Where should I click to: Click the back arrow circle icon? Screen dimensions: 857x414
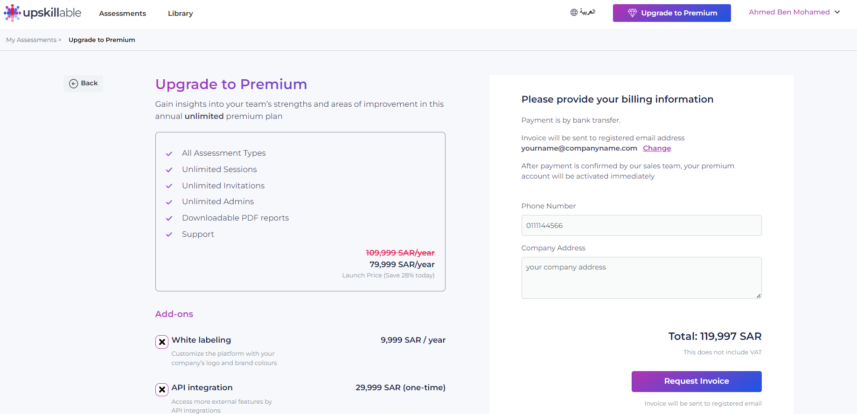[74, 83]
